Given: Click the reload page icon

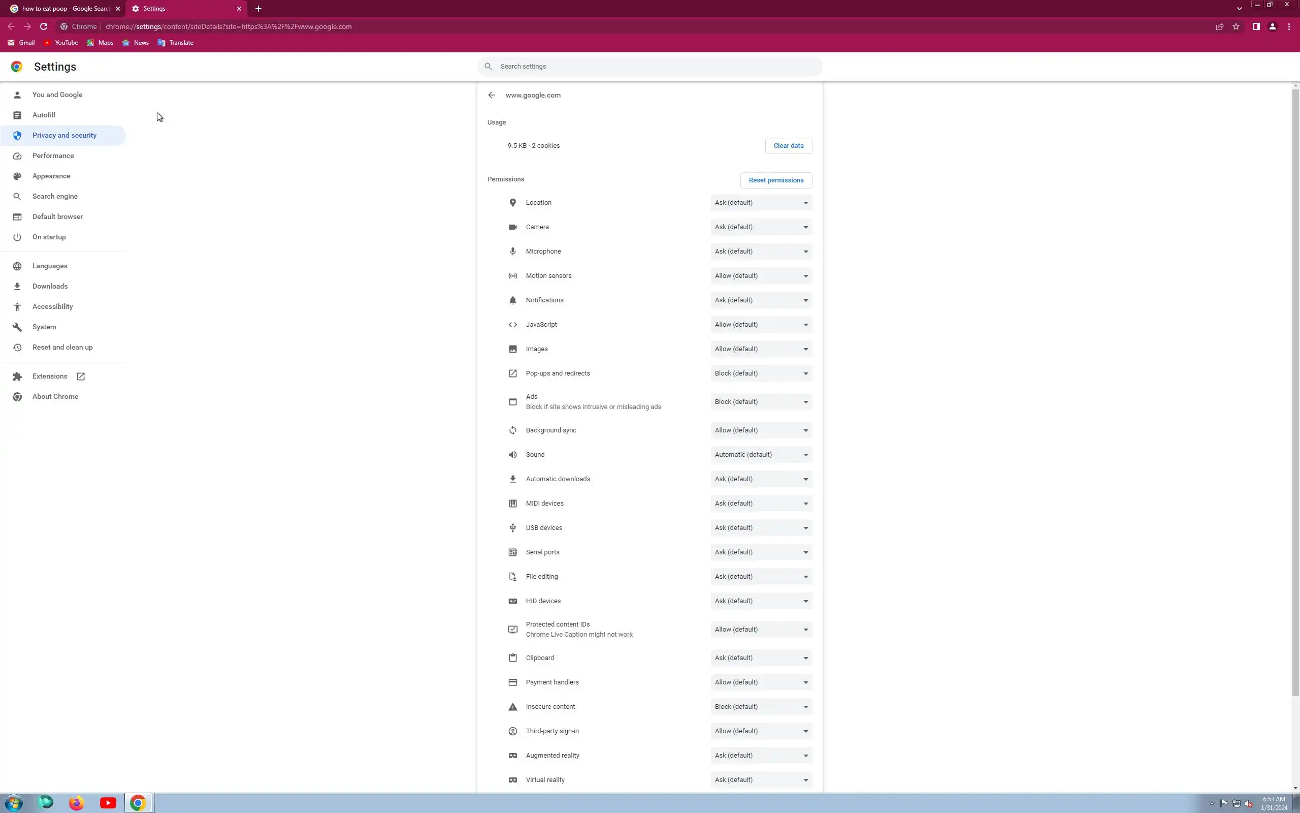Looking at the screenshot, I should pyautogui.click(x=44, y=26).
